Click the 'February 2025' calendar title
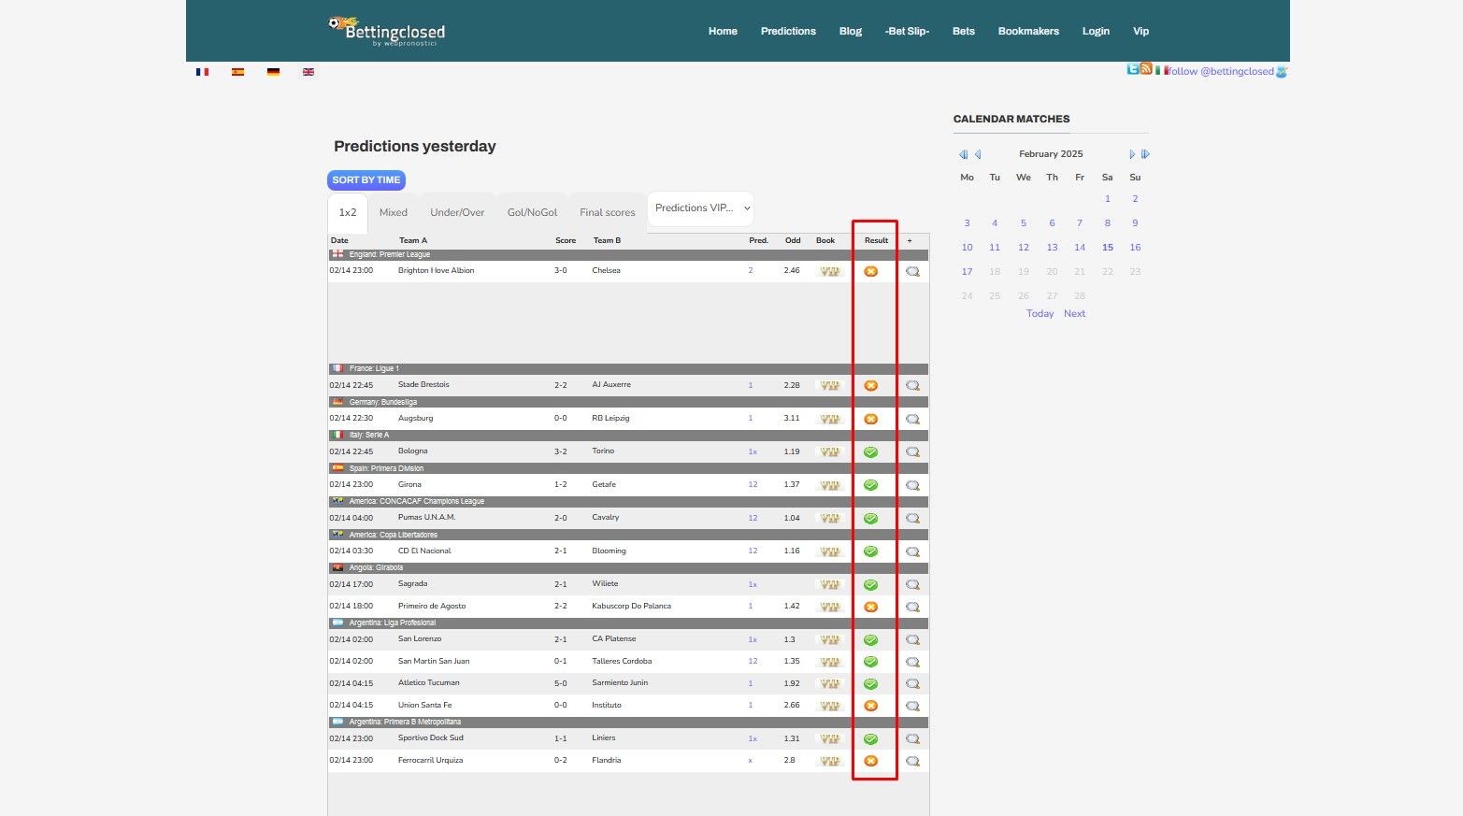This screenshot has height=816, width=1463. [1051, 154]
